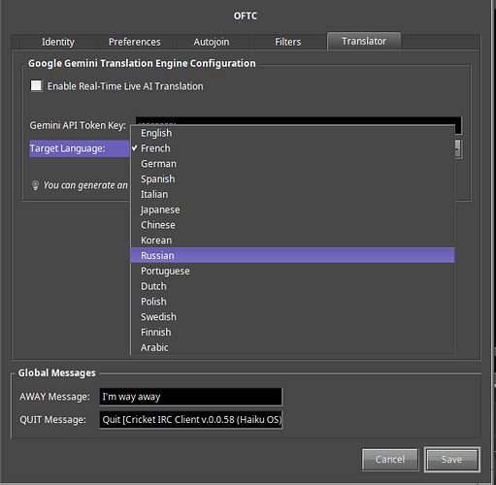Pick German as target language
This screenshot has width=496, height=485.
(x=292, y=164)
